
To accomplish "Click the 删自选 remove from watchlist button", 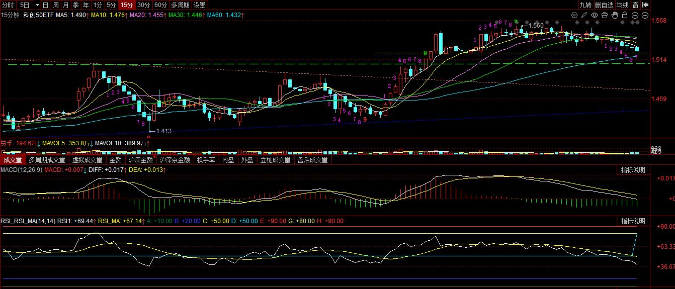I will click(604, 5).
